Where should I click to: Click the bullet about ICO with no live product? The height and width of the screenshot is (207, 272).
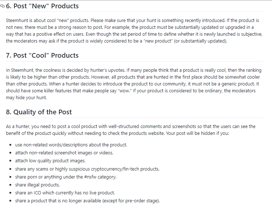tap(65, 193)
